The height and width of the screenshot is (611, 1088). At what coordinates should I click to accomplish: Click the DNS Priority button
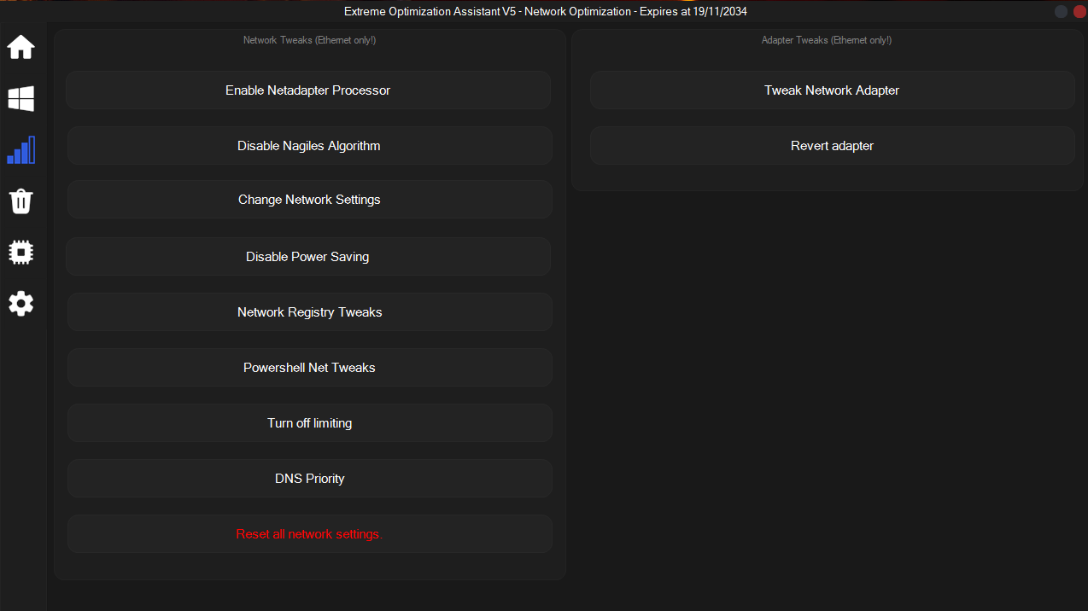point(309,479)
